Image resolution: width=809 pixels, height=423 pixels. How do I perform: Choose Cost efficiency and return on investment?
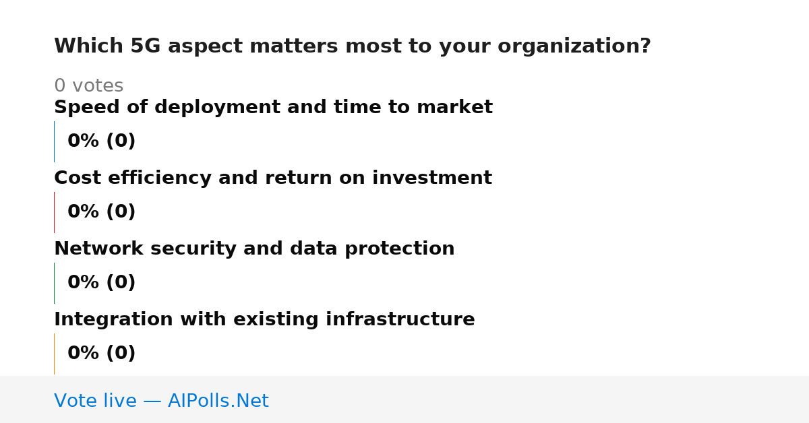point(273,178)
